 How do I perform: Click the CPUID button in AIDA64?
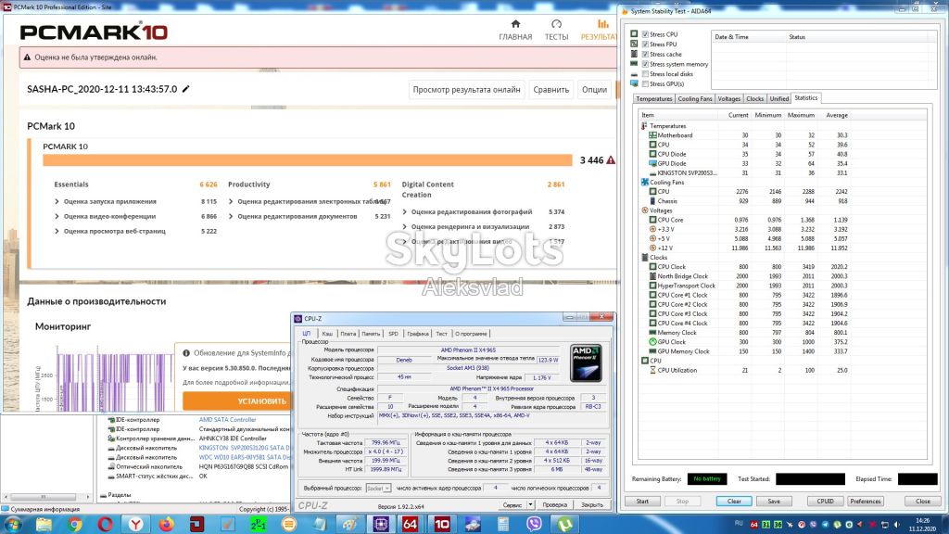coord(825,502)
